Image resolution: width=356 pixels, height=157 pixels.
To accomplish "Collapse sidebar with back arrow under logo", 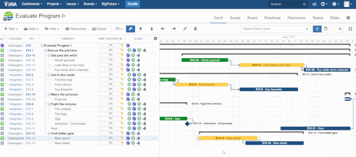I will pyautogui.click(x=5, y=20).
